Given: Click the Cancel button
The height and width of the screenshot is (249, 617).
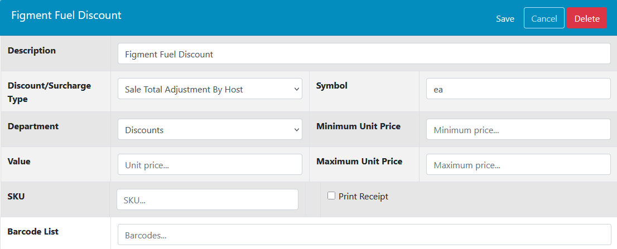Looking at the screenshot, I should tap(544, 18).
